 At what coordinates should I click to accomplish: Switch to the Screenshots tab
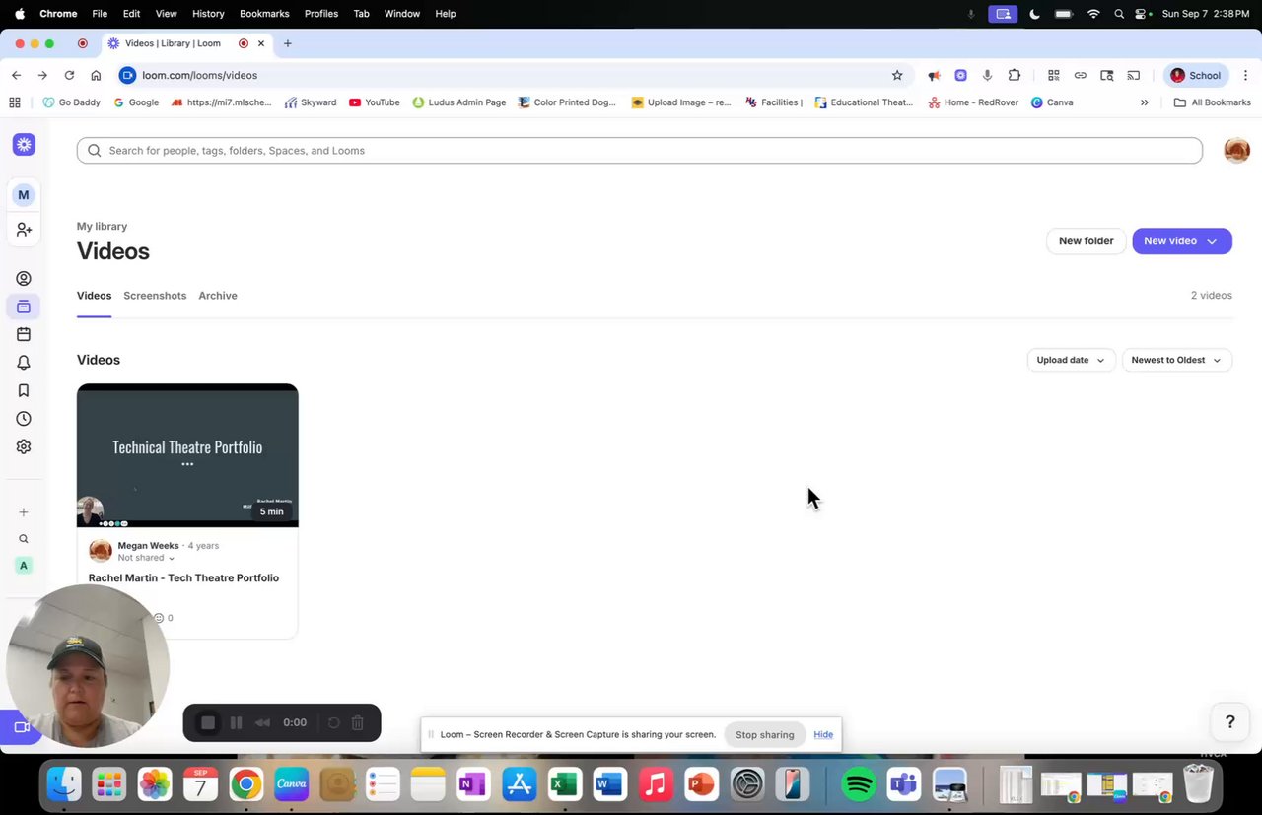point(155,296)
